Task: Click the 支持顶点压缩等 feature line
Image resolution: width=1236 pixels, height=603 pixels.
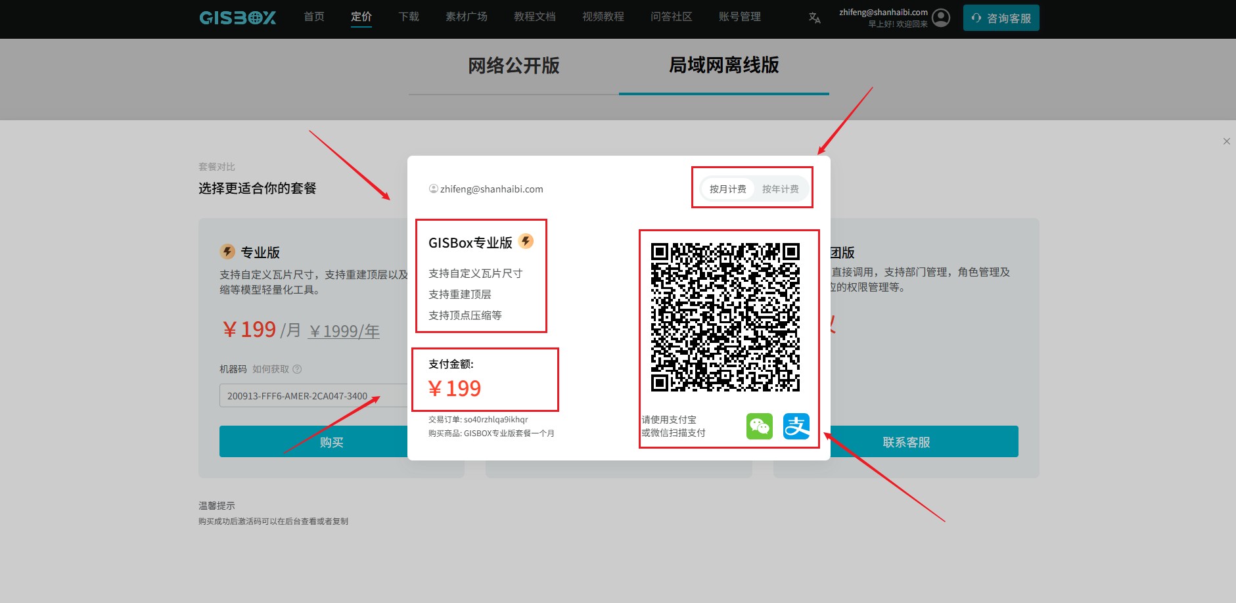Action: (x=465, y=315)
